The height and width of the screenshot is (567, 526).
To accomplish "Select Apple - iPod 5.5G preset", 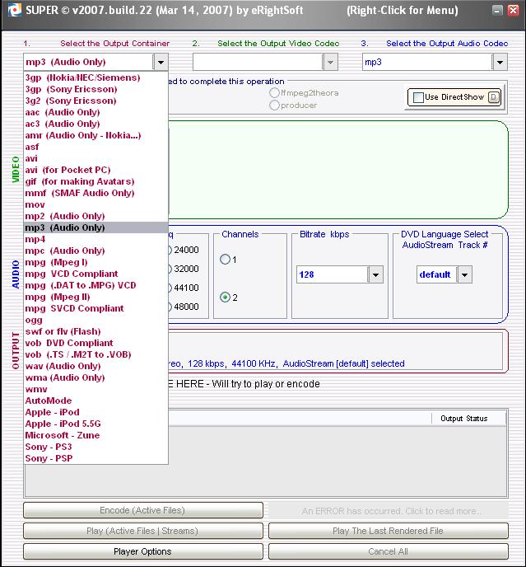I will 95,424.
